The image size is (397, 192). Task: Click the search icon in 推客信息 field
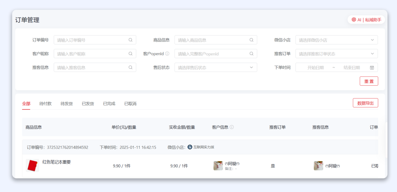point(130,67)
